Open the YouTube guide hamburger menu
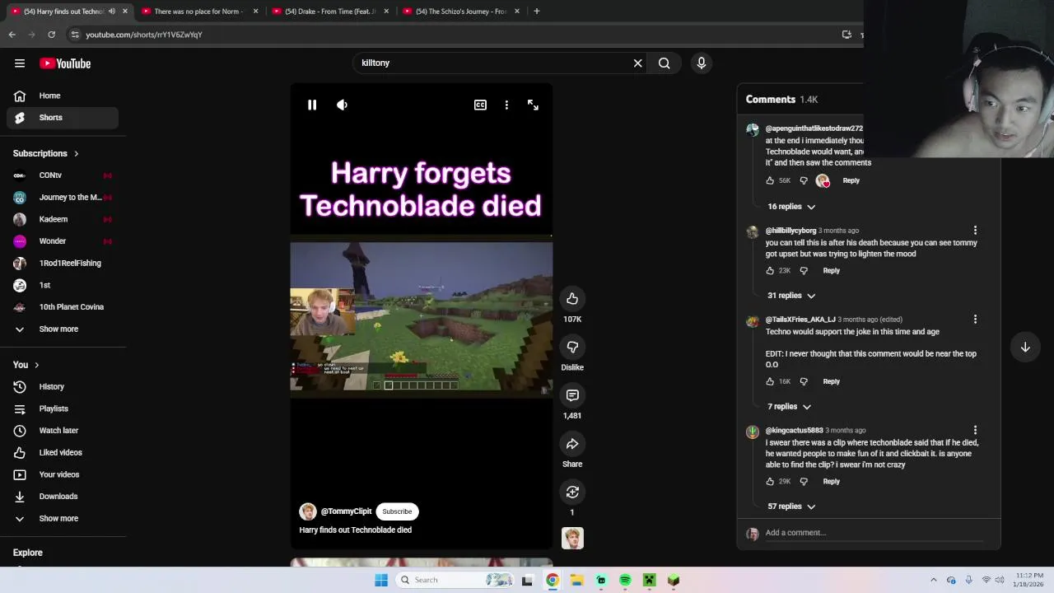Image resolution: width=1054 pixels, height=593 pixels. pyautogui.click(x=20, y=63)
